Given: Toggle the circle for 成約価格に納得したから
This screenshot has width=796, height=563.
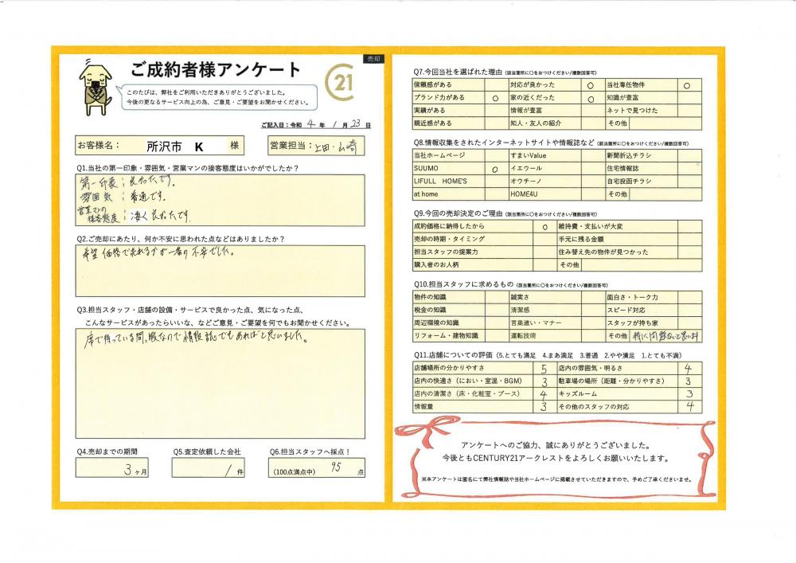Looking at the screenshot, I should (x=544, y=227).
